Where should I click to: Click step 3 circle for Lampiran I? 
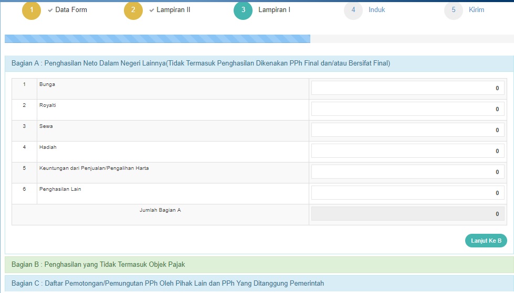pos(243,10)
